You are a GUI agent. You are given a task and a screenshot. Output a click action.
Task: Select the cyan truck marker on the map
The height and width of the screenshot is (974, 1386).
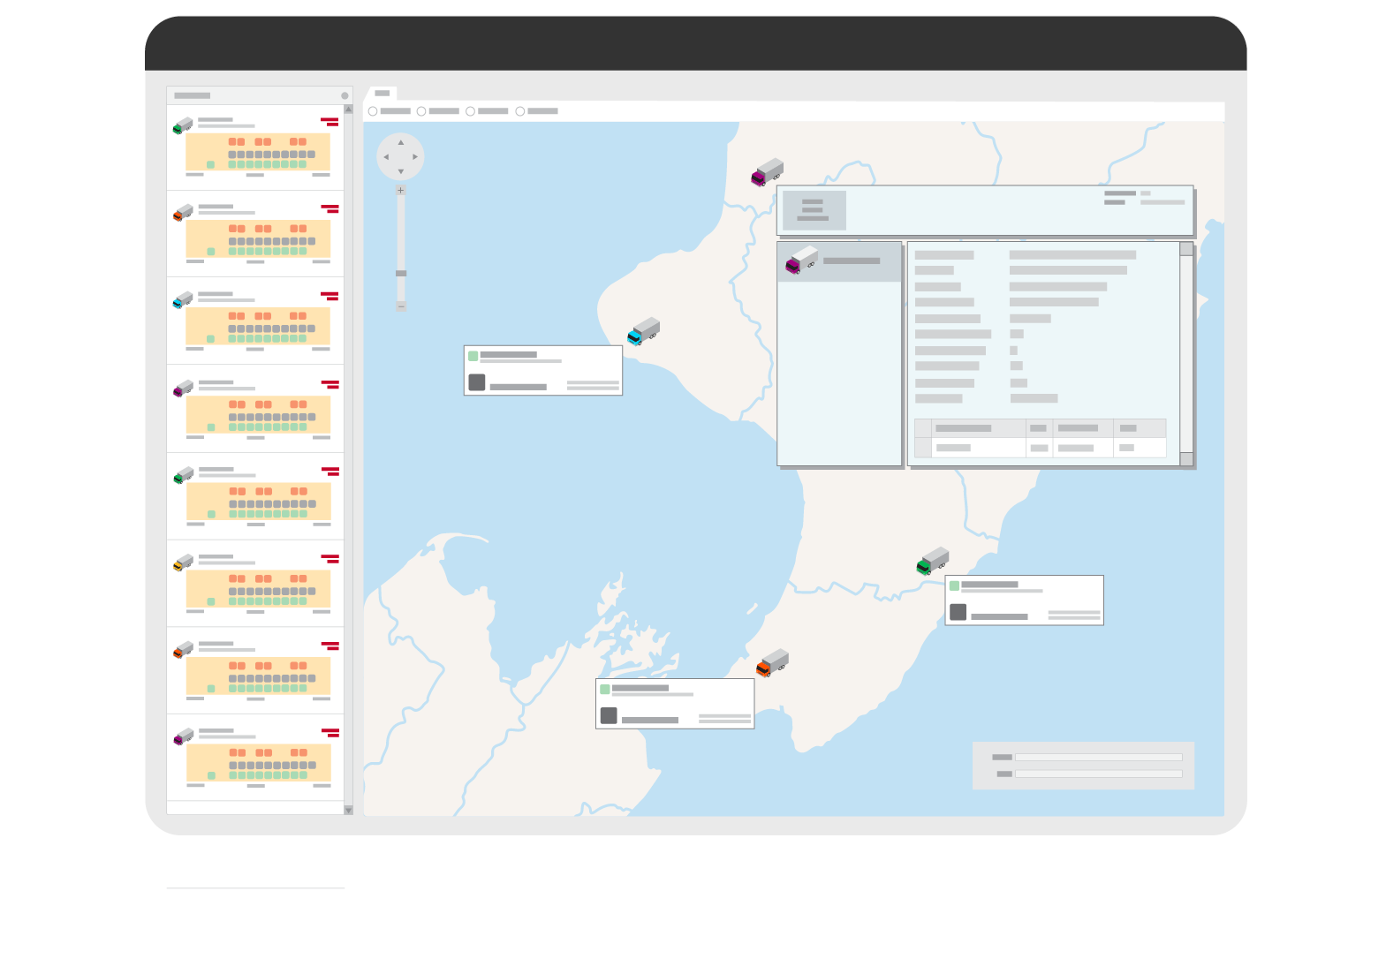click(x=643, y=332)
